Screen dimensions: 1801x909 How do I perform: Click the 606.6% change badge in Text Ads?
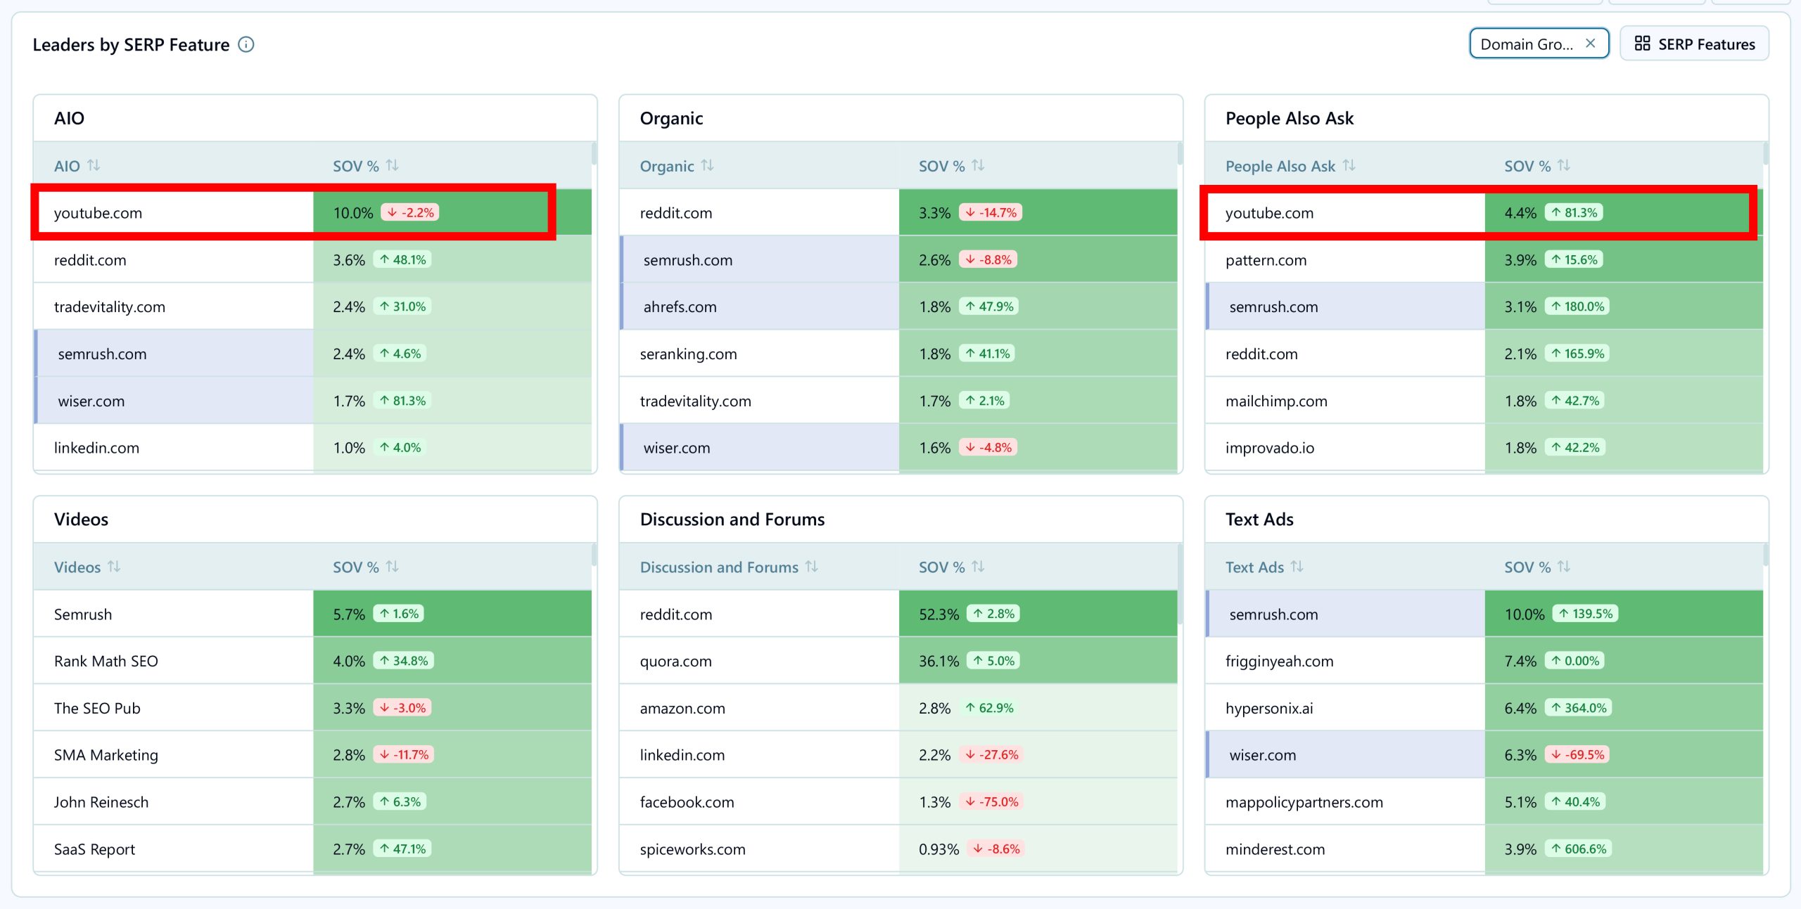[1578, 849]
